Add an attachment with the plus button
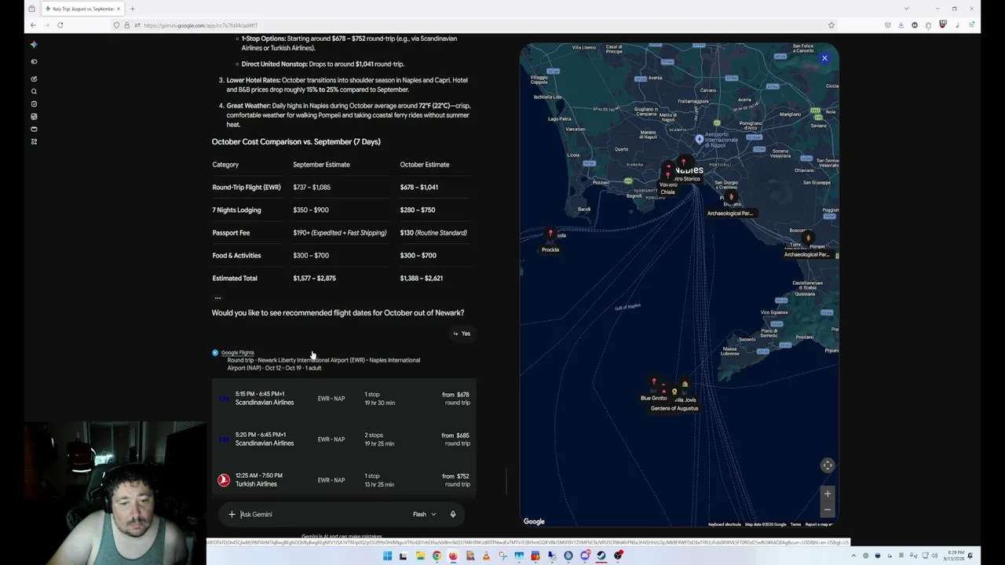 coord(232,515)
